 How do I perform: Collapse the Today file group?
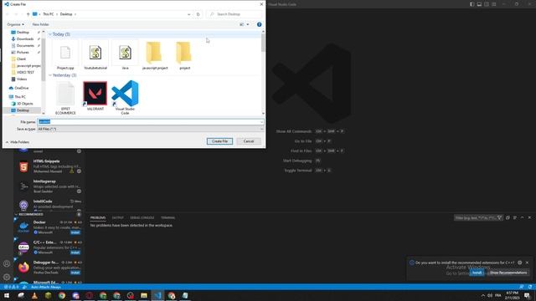tap(50, 34)
